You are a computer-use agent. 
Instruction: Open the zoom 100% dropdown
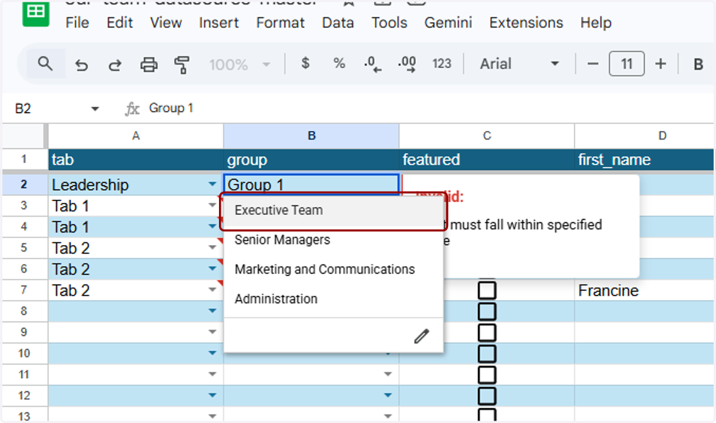[240, 64]
